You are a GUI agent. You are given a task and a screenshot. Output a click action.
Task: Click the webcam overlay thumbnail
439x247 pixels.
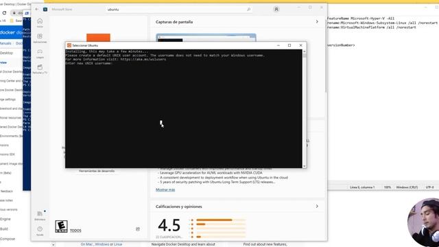tap(423, 222)
